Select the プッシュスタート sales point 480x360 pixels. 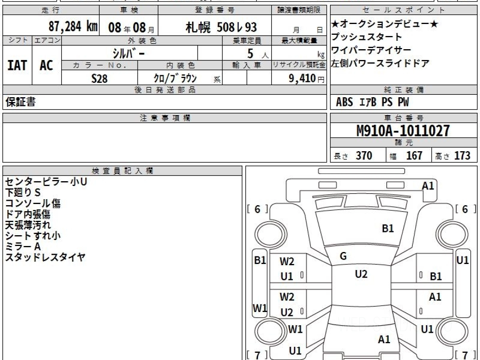click(x=367, y=37)
